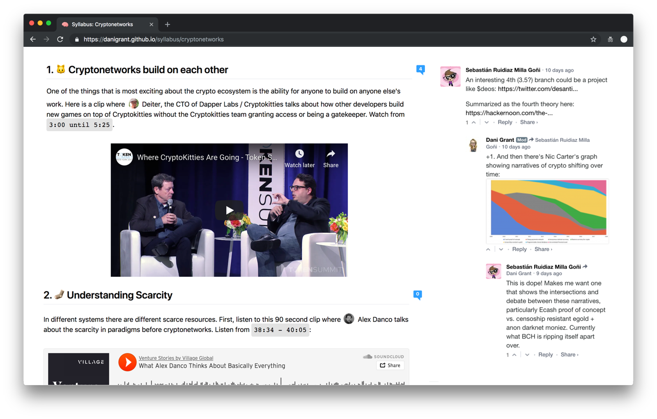Expand Share options on Dani Grant's comment
Image resolution: width=657 pixels, height=419 pixels.
tap(543, 249)
